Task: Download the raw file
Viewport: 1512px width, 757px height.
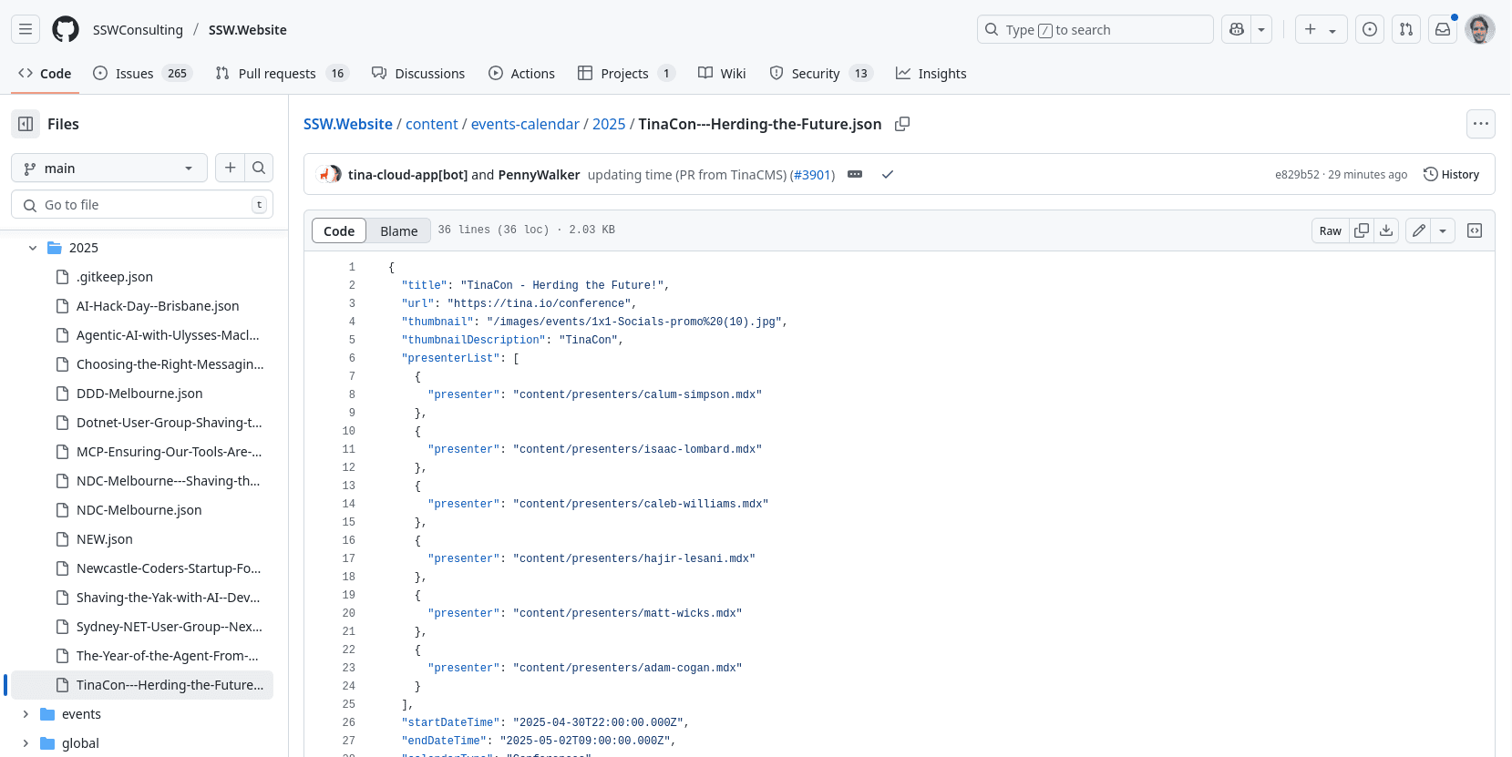Action: pos(1386,230)
